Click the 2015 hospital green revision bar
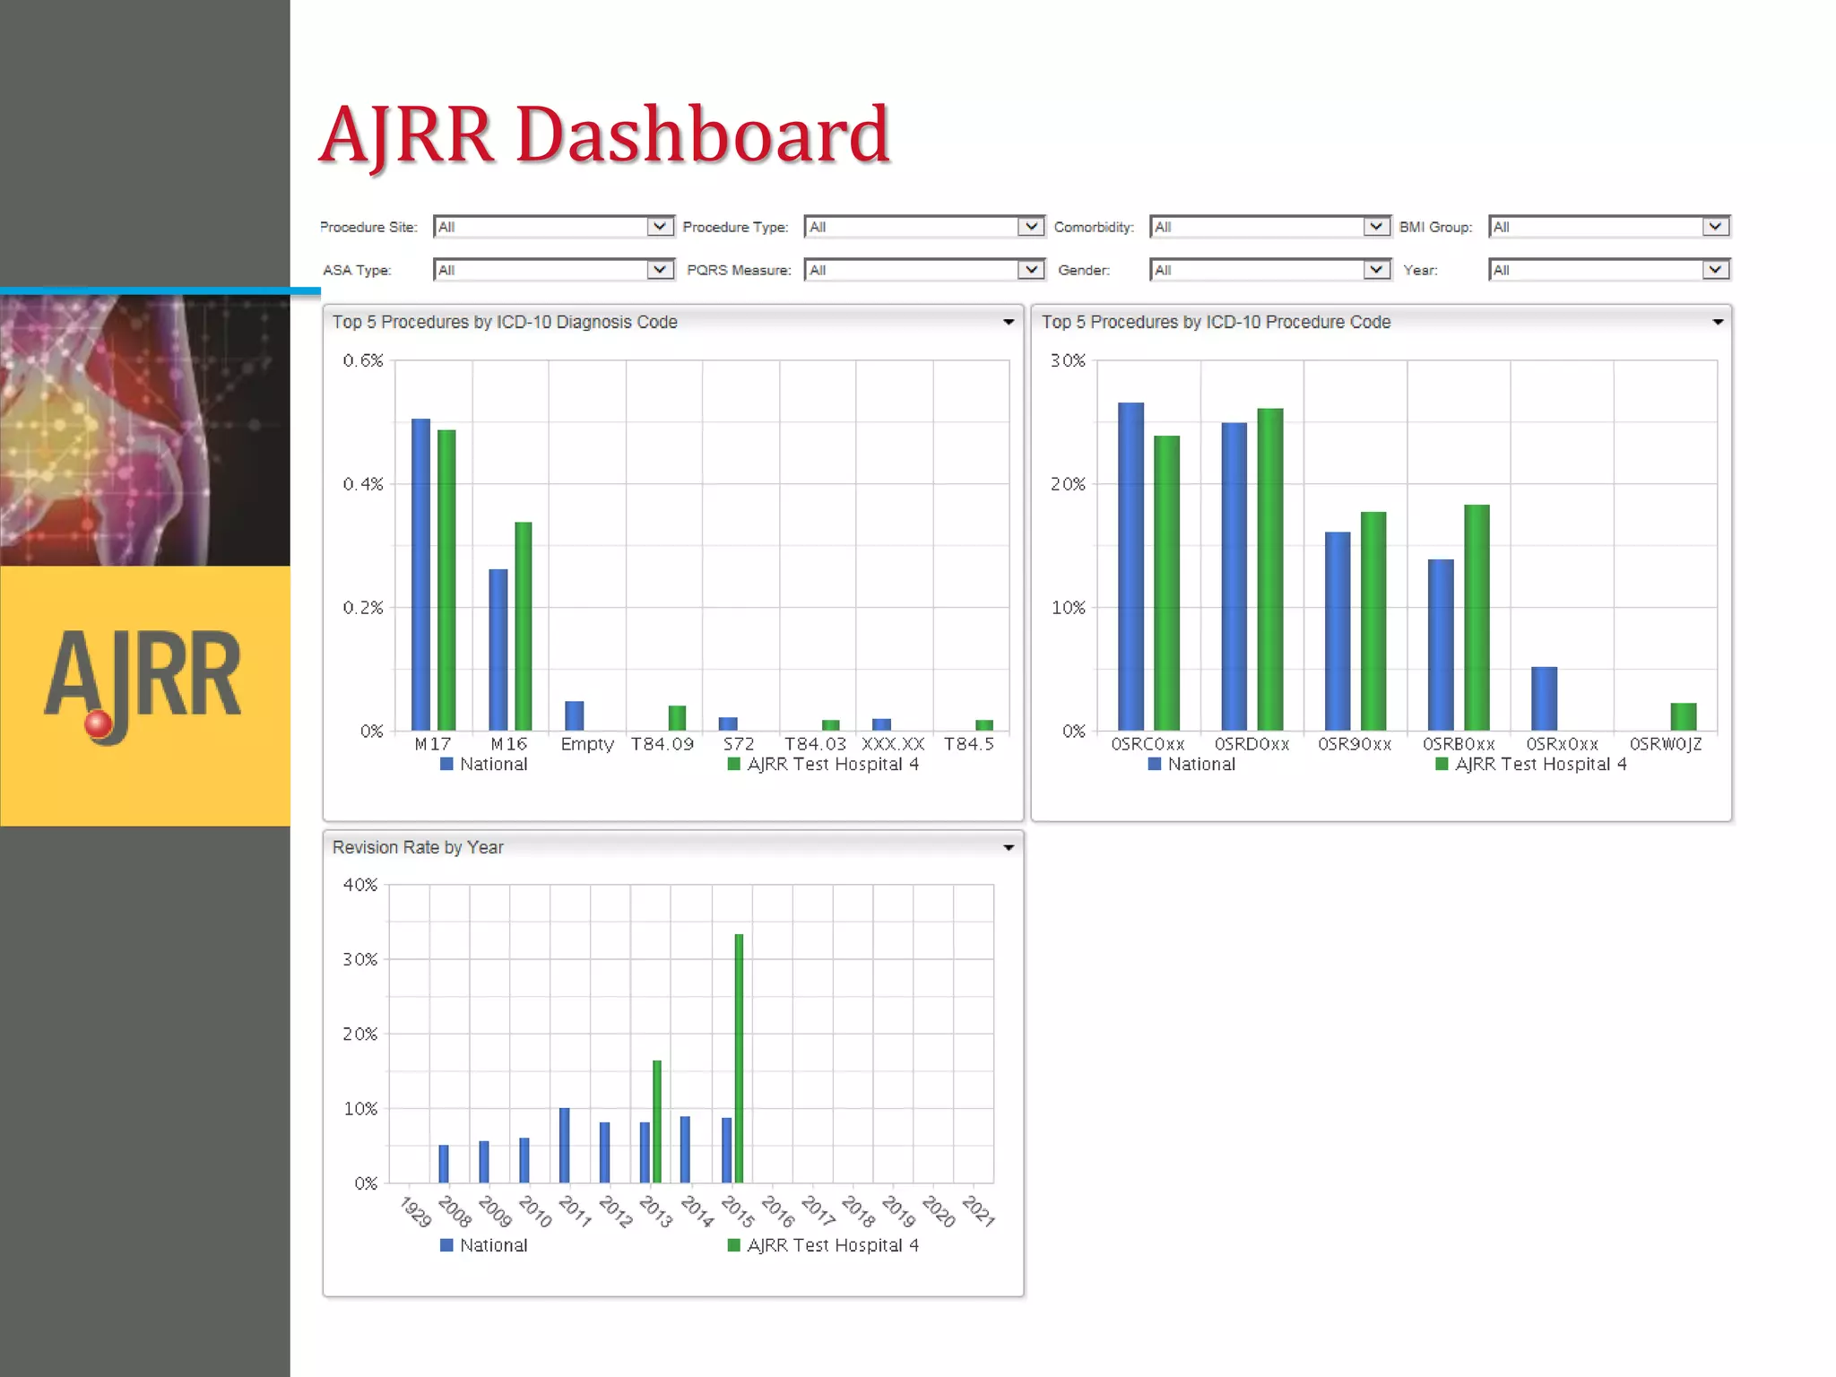The width and height of the screenshot is (1836, 1377). coord(739,1059)
